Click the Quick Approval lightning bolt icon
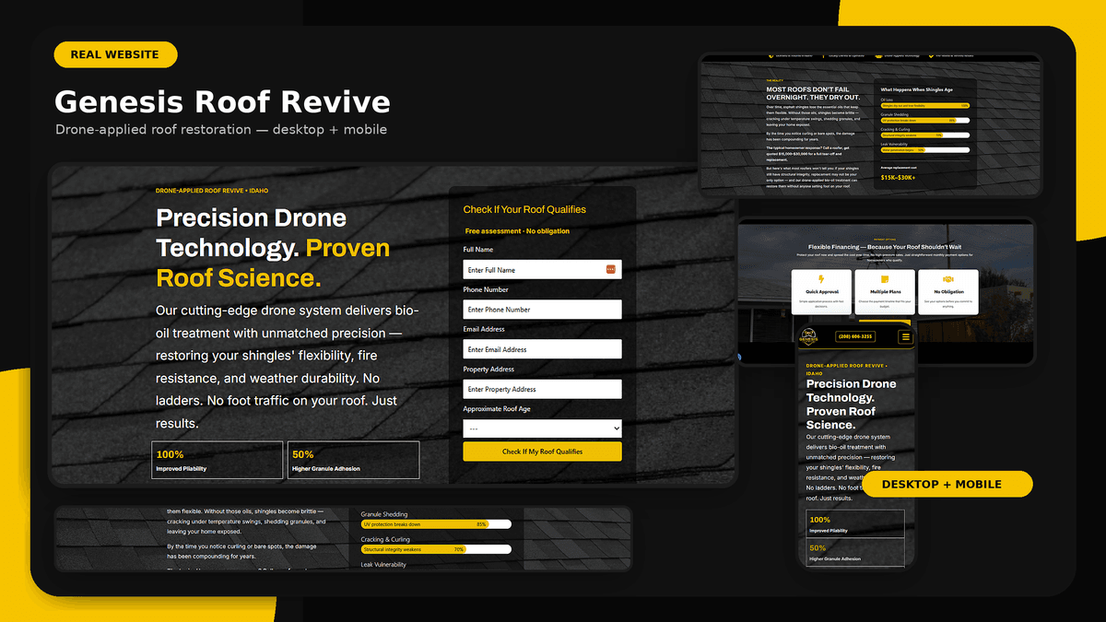Image resolution: width=1106 pixels, height=622 pixels. [x=821, y=279]
